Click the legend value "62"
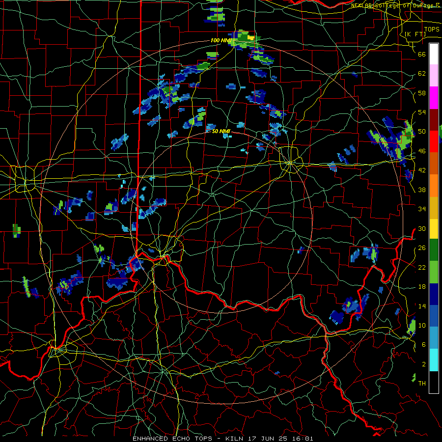The height and width of the screenshot is (442, 442). coord(422,74)
